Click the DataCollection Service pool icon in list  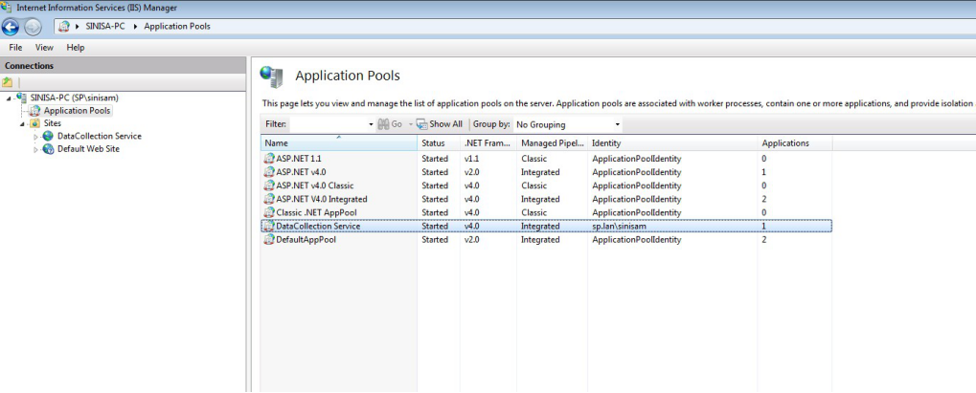tap(269, 227)
